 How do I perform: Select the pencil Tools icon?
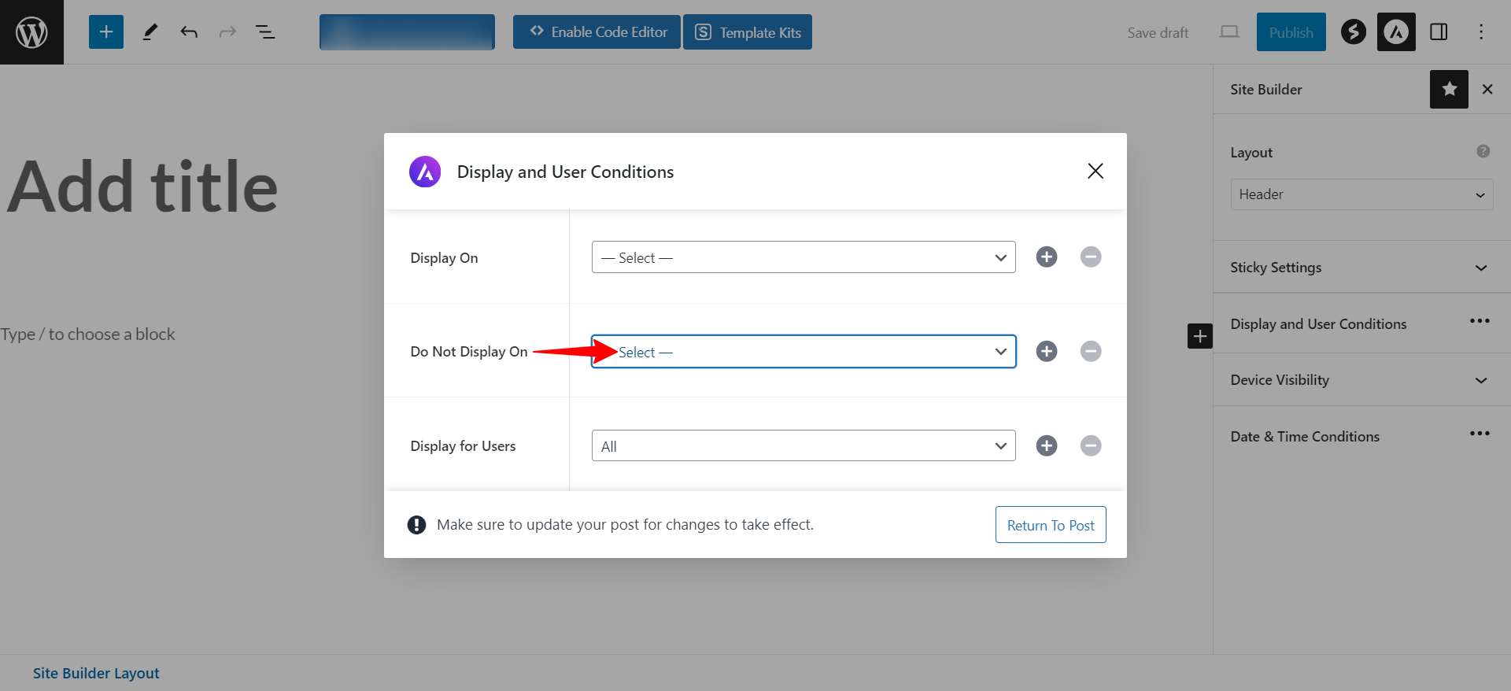pos(150,32)
